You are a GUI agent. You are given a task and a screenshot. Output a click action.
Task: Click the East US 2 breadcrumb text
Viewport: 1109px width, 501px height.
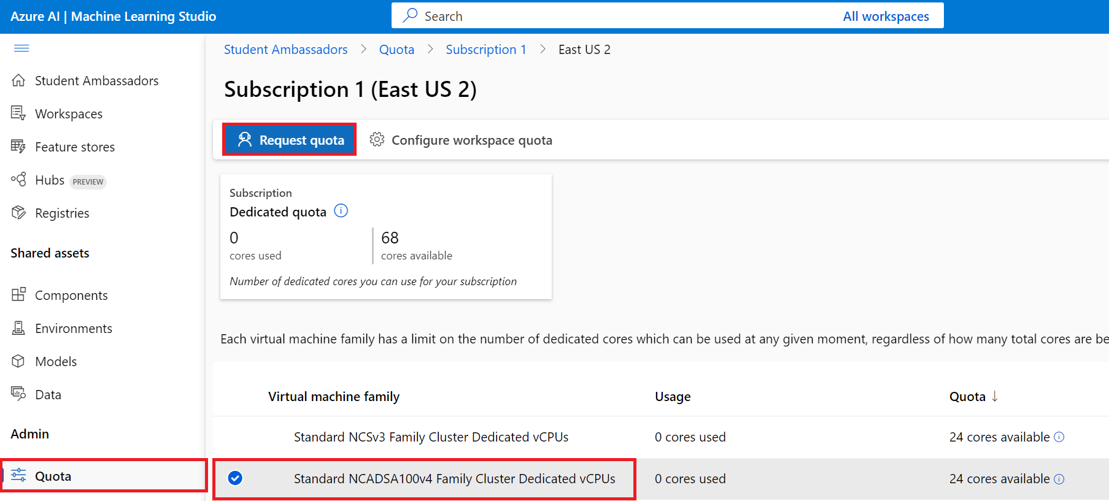(584, 50)
